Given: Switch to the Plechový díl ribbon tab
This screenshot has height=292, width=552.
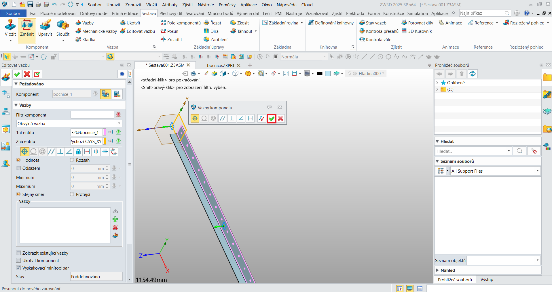Looking at the screenshot, I should pyautogui.click(x=170, y=13).
